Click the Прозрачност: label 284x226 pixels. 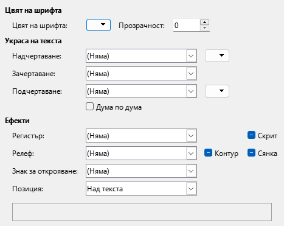(x=142, y=26)
